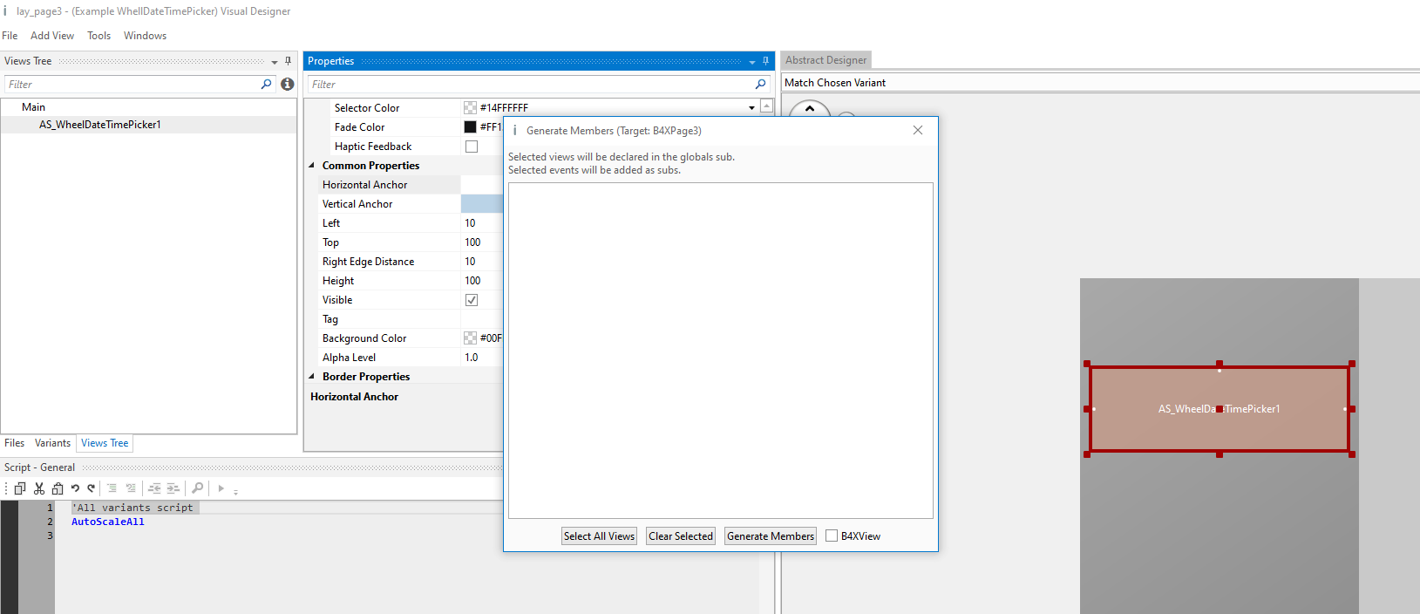This screenshot has width=1420, height=614.
Task: Pin the Properties panel
Action: [765, 61]
